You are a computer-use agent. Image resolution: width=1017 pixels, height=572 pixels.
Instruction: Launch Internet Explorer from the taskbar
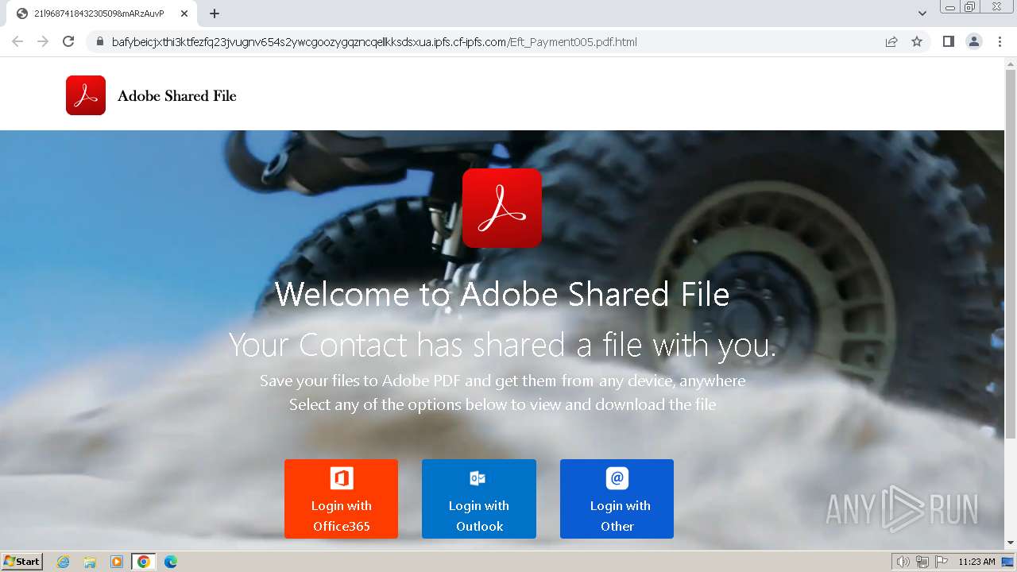pyautogui.click(x=64, y=562)
